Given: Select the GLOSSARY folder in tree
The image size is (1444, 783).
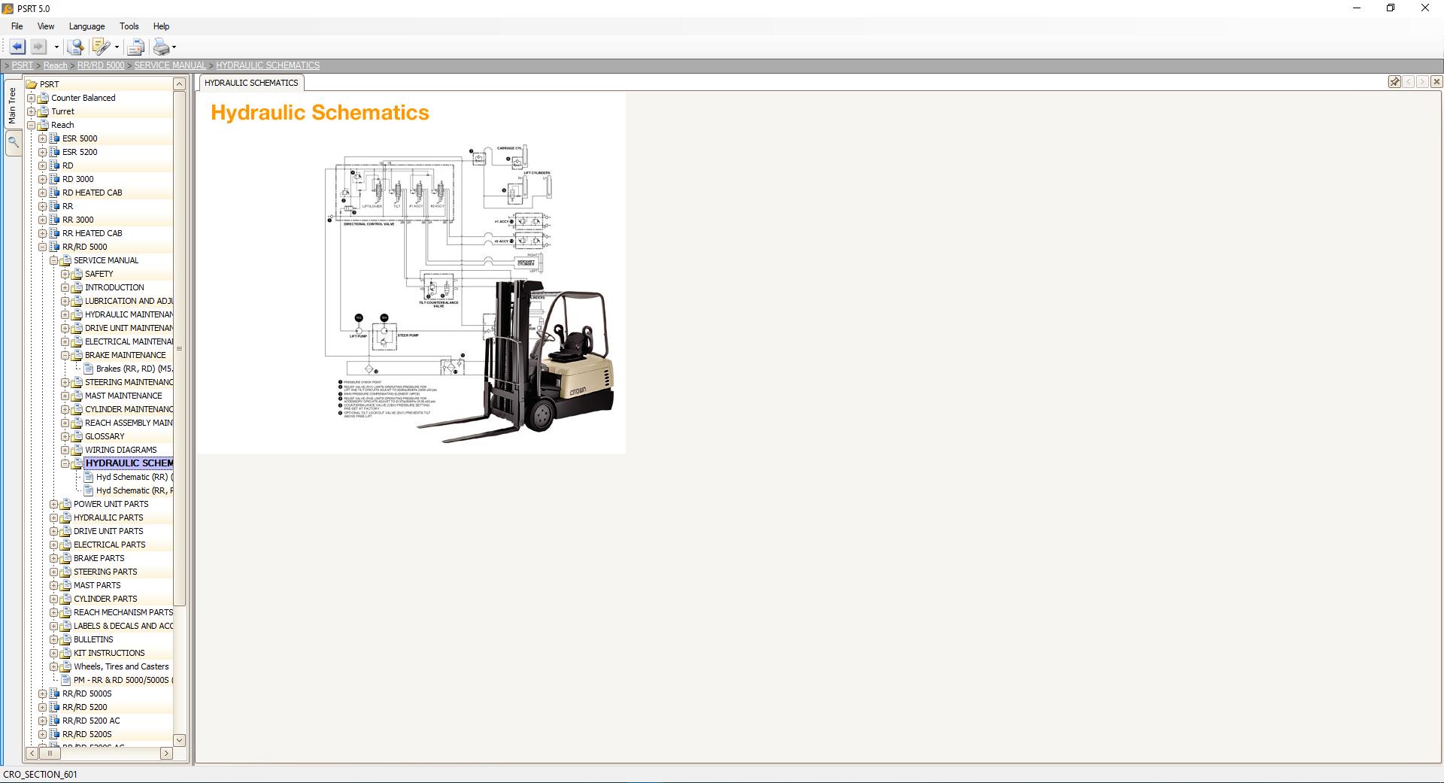Looking at the screenshot, I should [x=105, y=436].
